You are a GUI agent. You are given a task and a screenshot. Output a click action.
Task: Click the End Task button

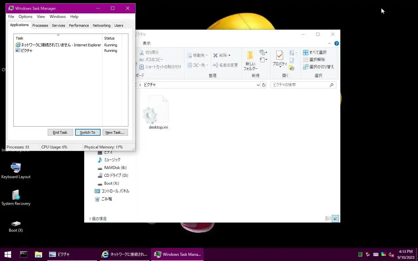coord(60,132)
